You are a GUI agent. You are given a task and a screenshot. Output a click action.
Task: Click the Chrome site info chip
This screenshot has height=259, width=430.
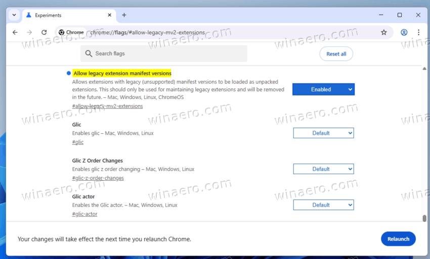tap(71, 32)
